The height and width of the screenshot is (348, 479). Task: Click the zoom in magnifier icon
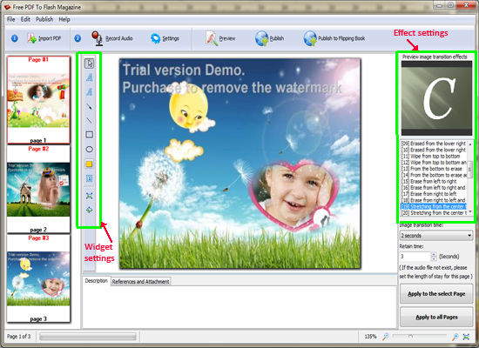(x=455, y=337)
